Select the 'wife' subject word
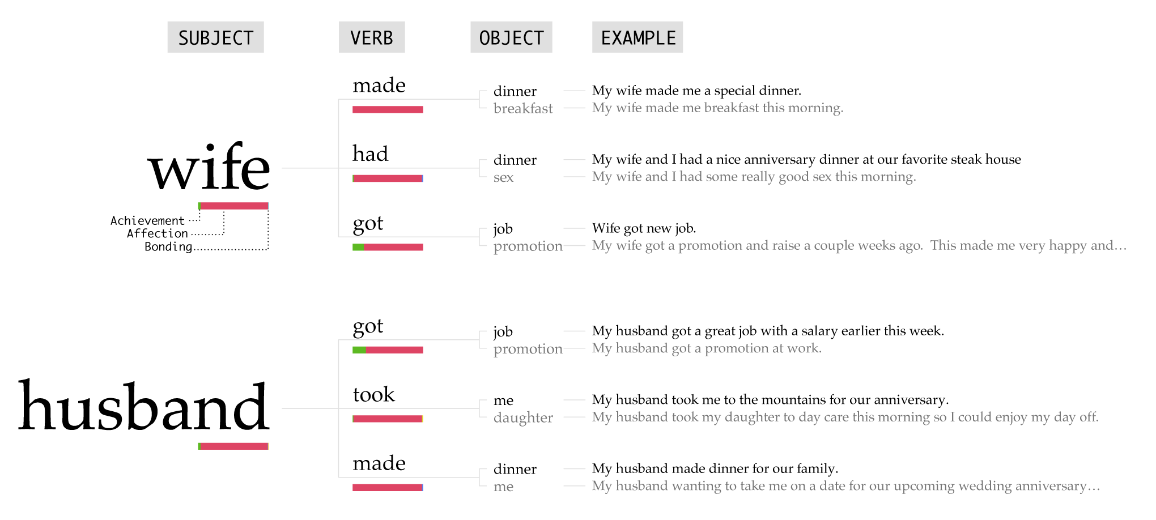The height and width of the screenshot is (520, 1156). [x=209, y=167]
